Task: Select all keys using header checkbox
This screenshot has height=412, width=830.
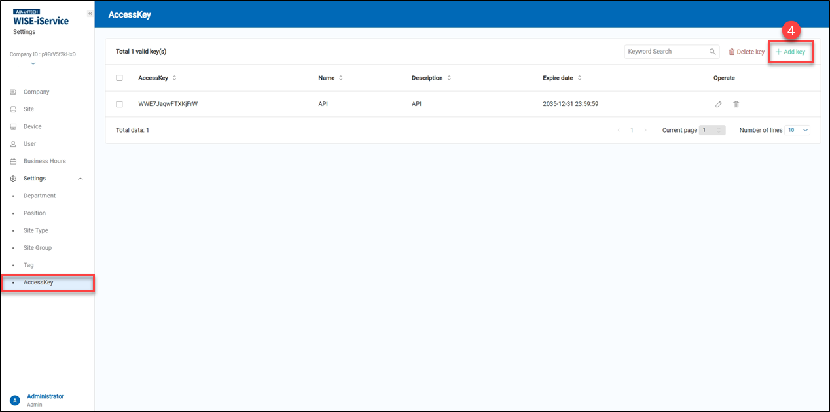Action: 120,78
